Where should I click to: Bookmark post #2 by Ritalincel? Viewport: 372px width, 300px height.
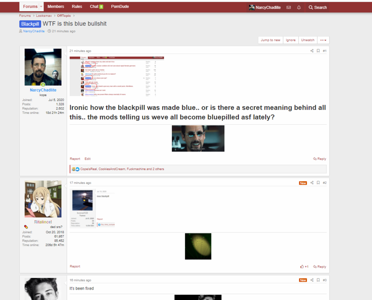(x=318, y=183)
